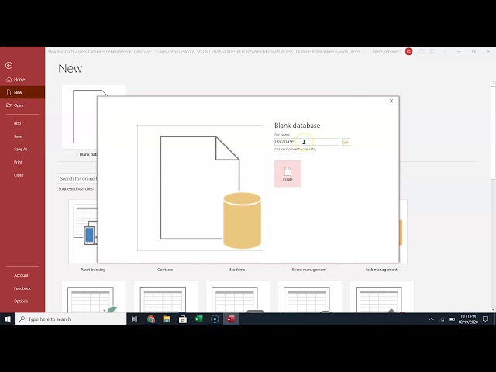Click the Contacts template label

(165, 270)
